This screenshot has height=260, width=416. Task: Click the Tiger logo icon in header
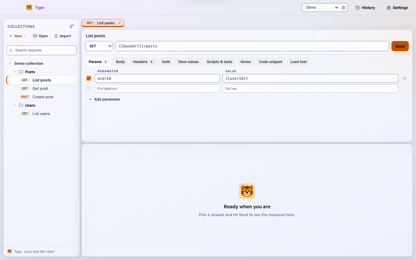pyautogui.click(x=29, y=8)
